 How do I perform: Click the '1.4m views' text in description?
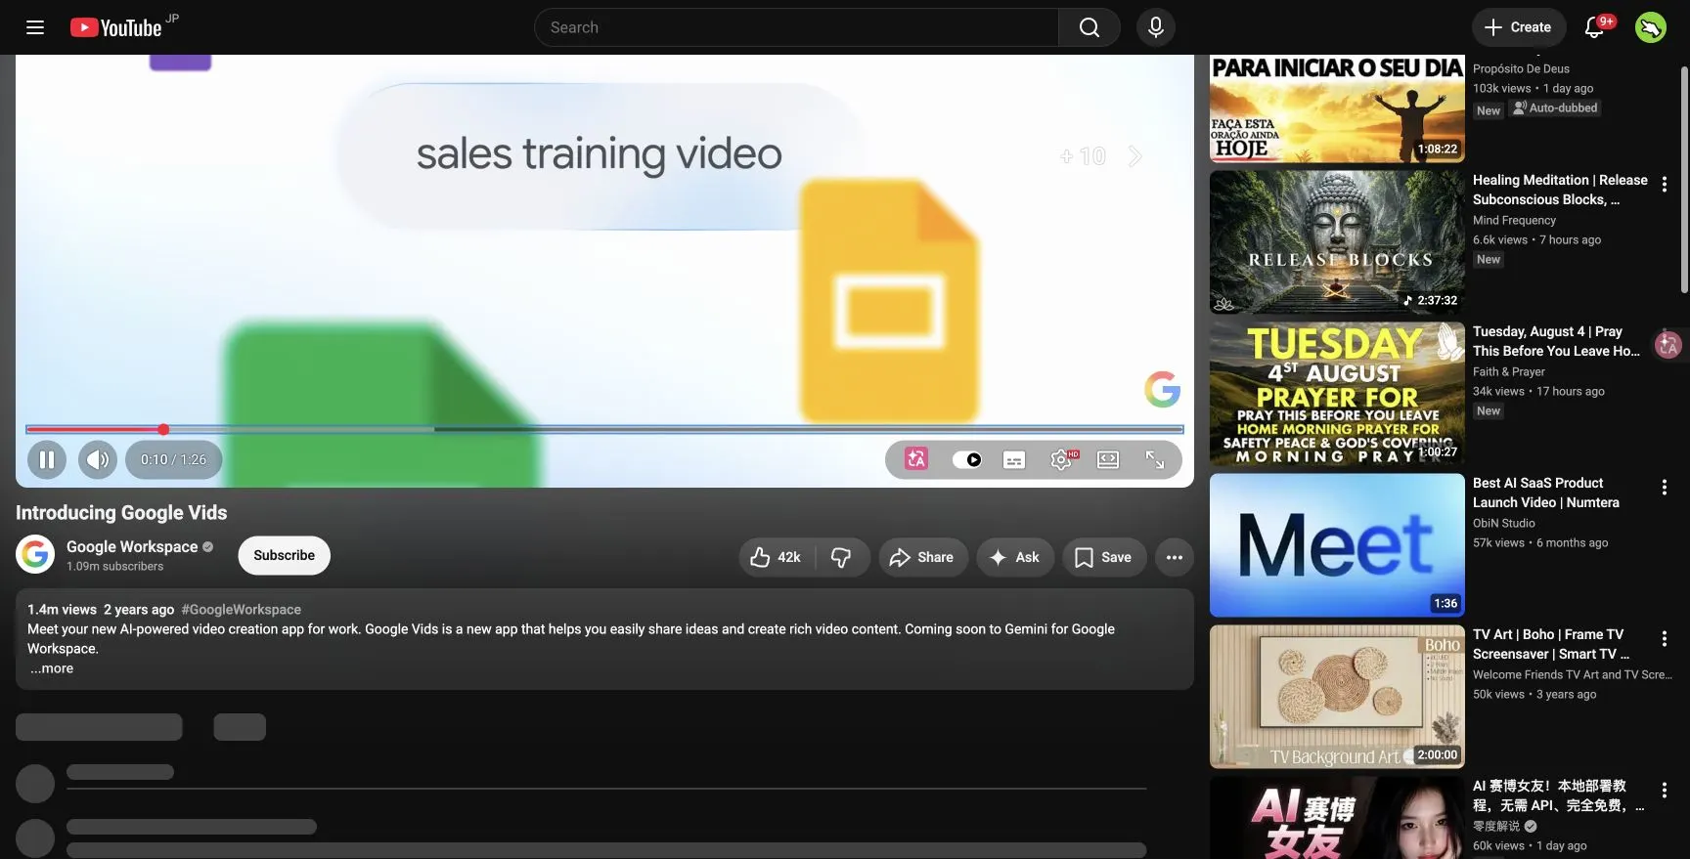pyautogui.click(x=62, y=610)
